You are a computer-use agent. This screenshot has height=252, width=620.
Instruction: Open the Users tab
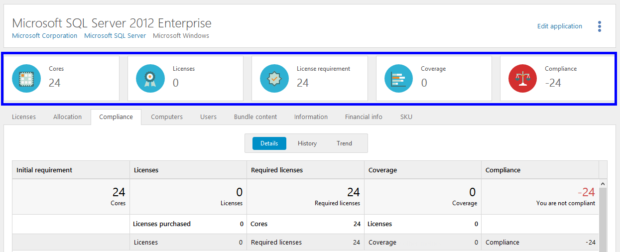(208, 117)
